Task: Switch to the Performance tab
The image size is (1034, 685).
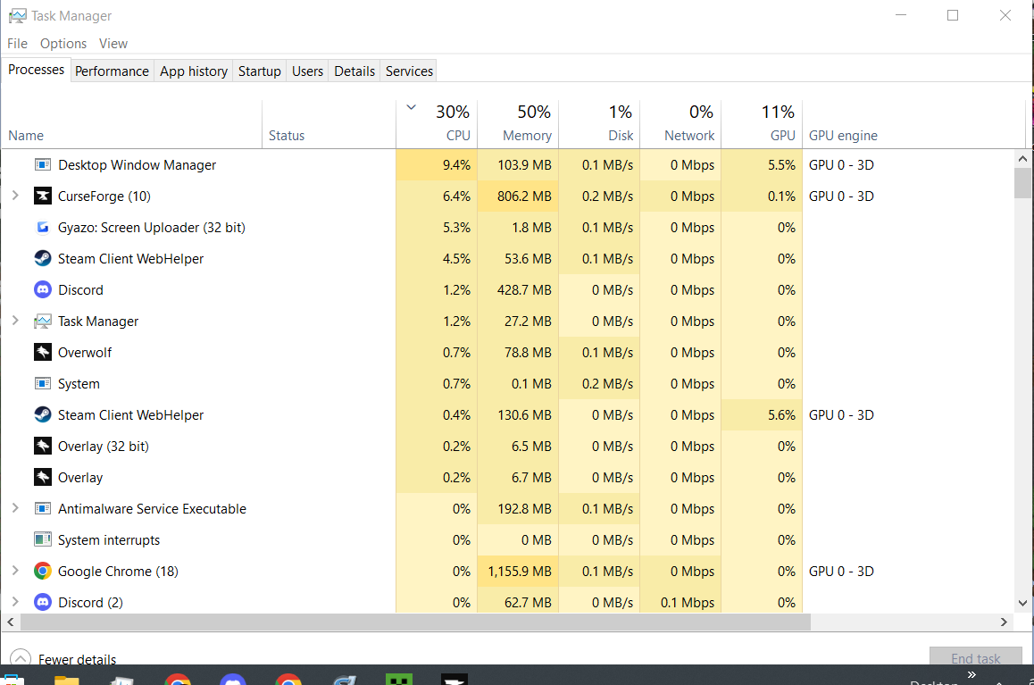Action: tap(113, 71)
